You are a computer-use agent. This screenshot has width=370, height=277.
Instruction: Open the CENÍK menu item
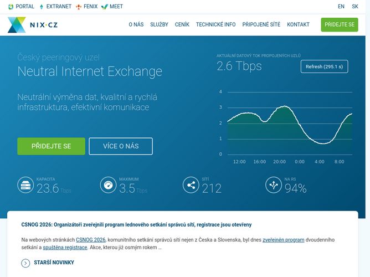point(182,24)
